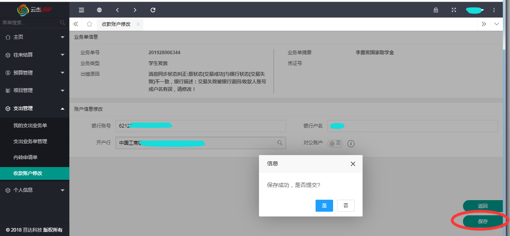Open the tab options dropdown chevron

click(496, 24)
